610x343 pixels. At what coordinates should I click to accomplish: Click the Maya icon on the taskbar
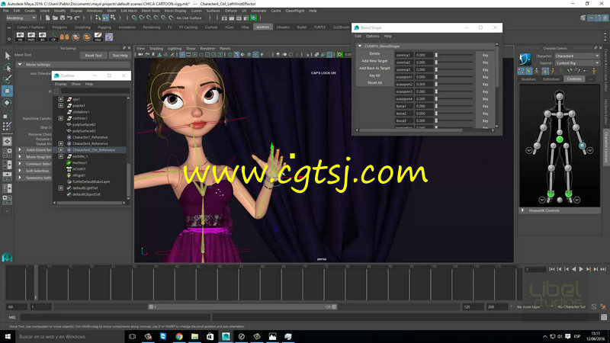[x=226, y=336]
